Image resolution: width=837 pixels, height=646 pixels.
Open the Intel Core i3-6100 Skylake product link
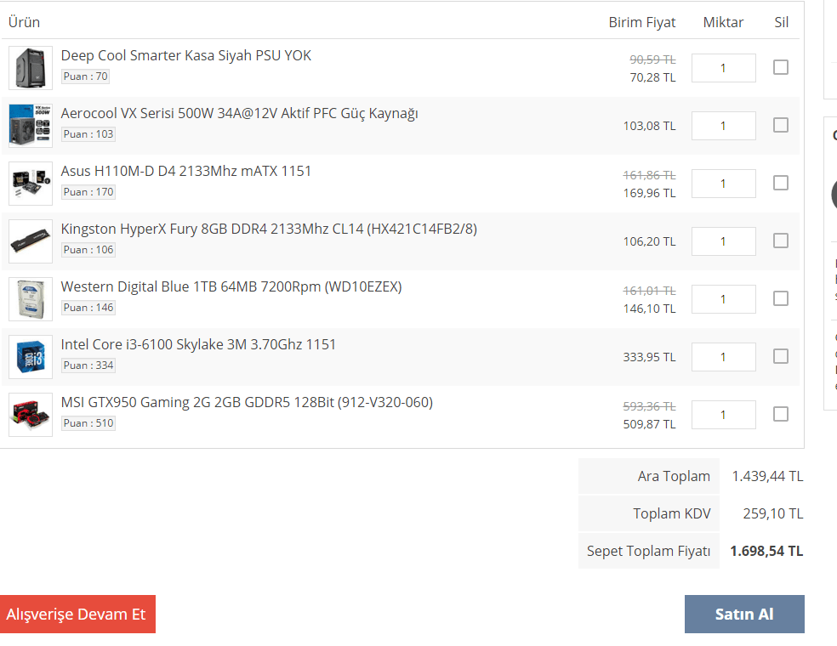[198, 344]
